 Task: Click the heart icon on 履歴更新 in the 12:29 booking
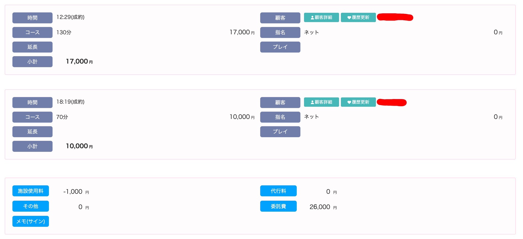pos(349,18)
